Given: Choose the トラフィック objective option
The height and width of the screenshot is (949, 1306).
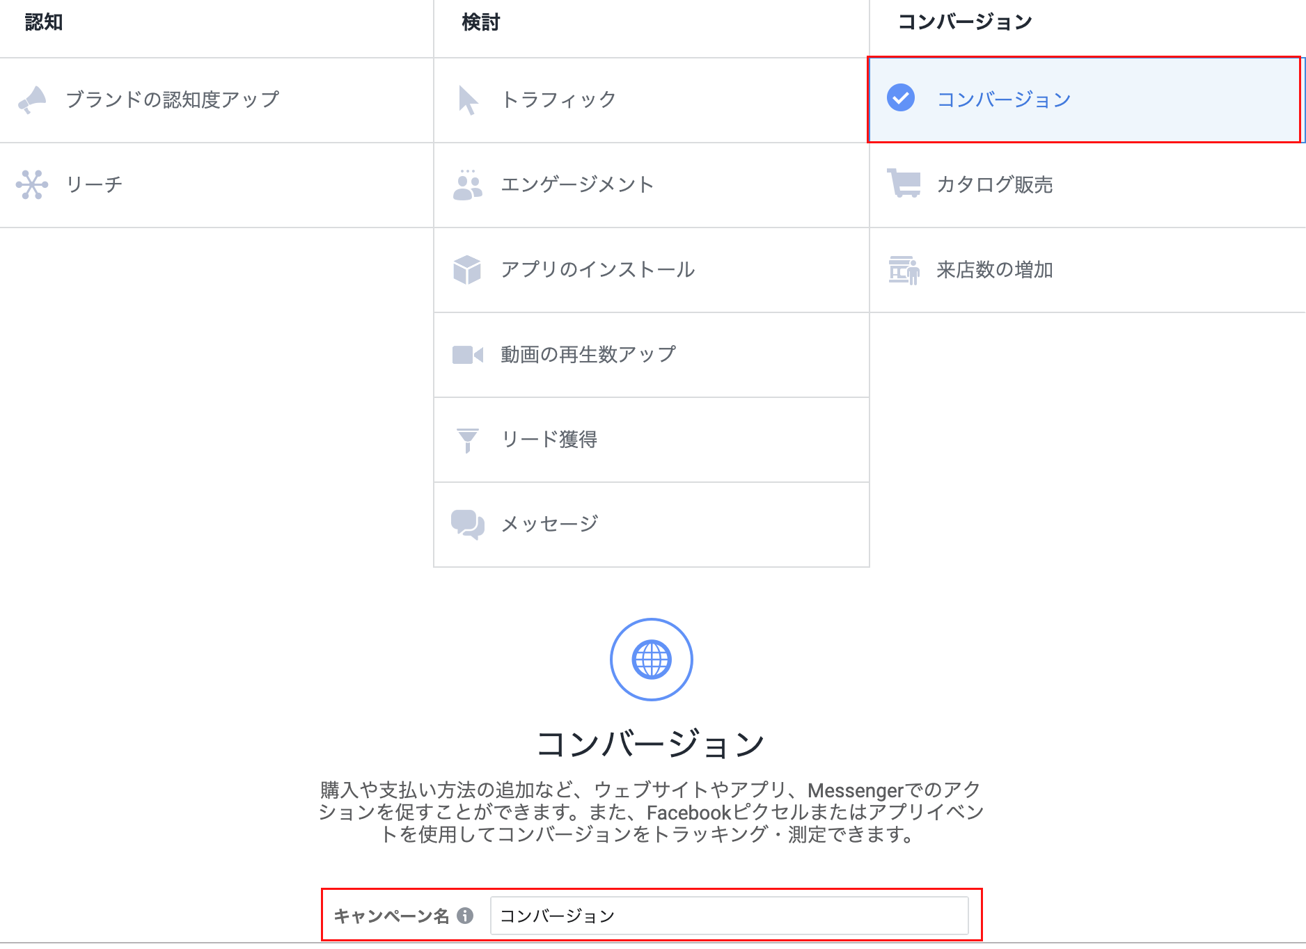Looking at the screenshot, I should click(559, 100).
